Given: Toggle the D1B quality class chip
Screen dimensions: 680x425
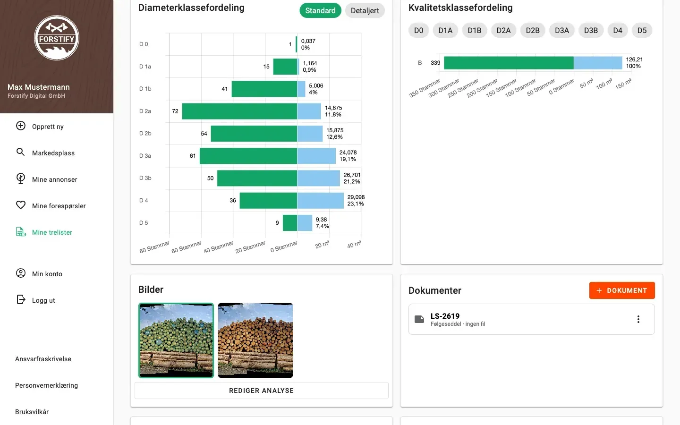Looking at the screenshot, I should 475,30.
